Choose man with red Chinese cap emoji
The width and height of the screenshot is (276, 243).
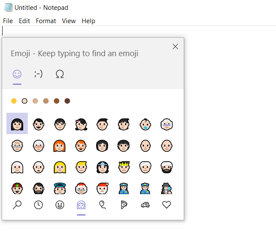pos(17,189)
